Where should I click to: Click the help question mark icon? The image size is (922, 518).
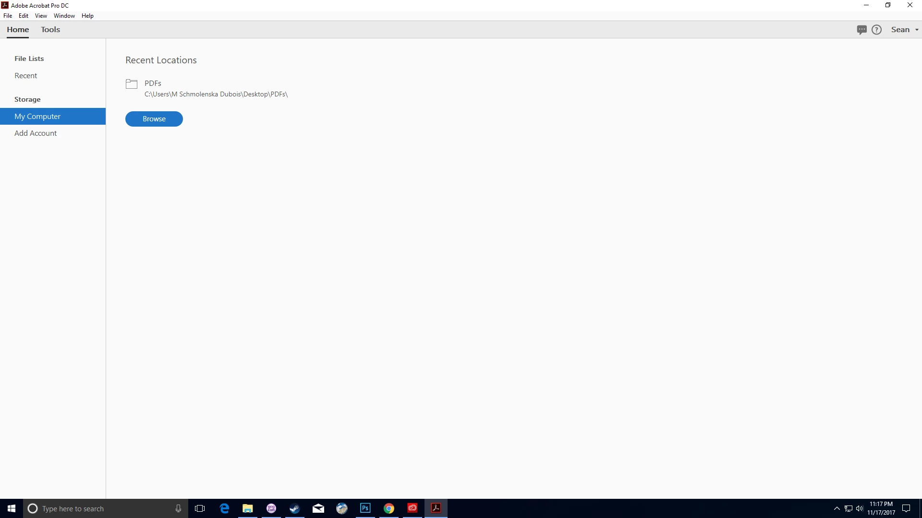(876, 30)
